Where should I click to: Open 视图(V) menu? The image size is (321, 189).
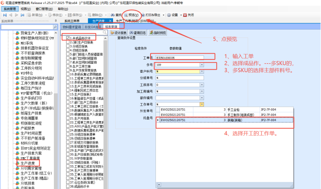coord(26,9)
